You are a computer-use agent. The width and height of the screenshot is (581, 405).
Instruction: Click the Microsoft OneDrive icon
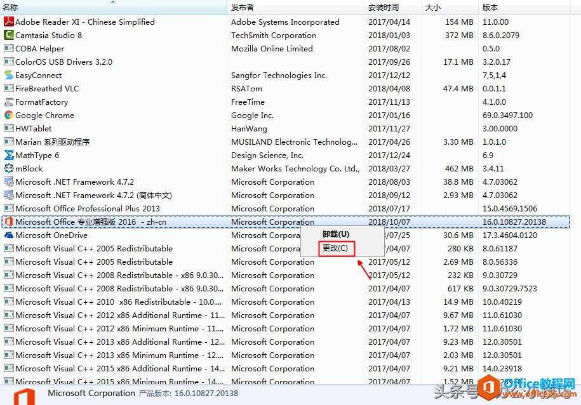8,235
